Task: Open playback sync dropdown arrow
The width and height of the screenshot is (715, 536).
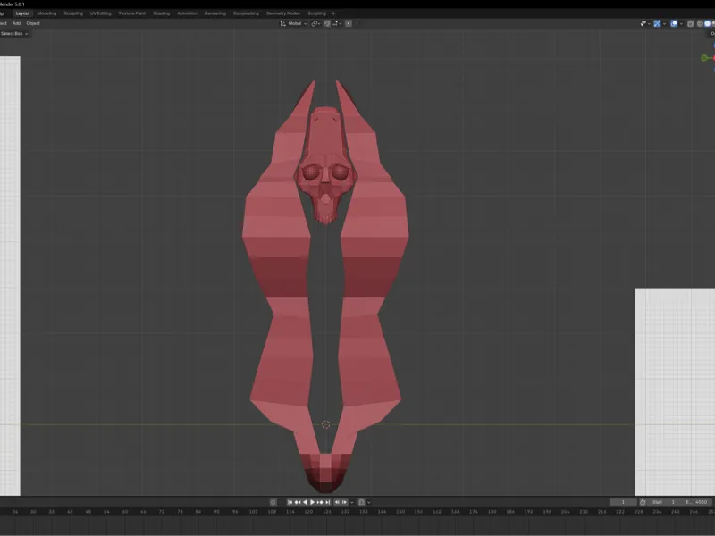Action: 352,502
